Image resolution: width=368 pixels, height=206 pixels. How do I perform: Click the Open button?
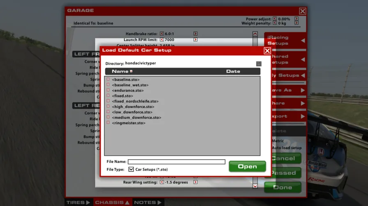[x=247, y=166]
